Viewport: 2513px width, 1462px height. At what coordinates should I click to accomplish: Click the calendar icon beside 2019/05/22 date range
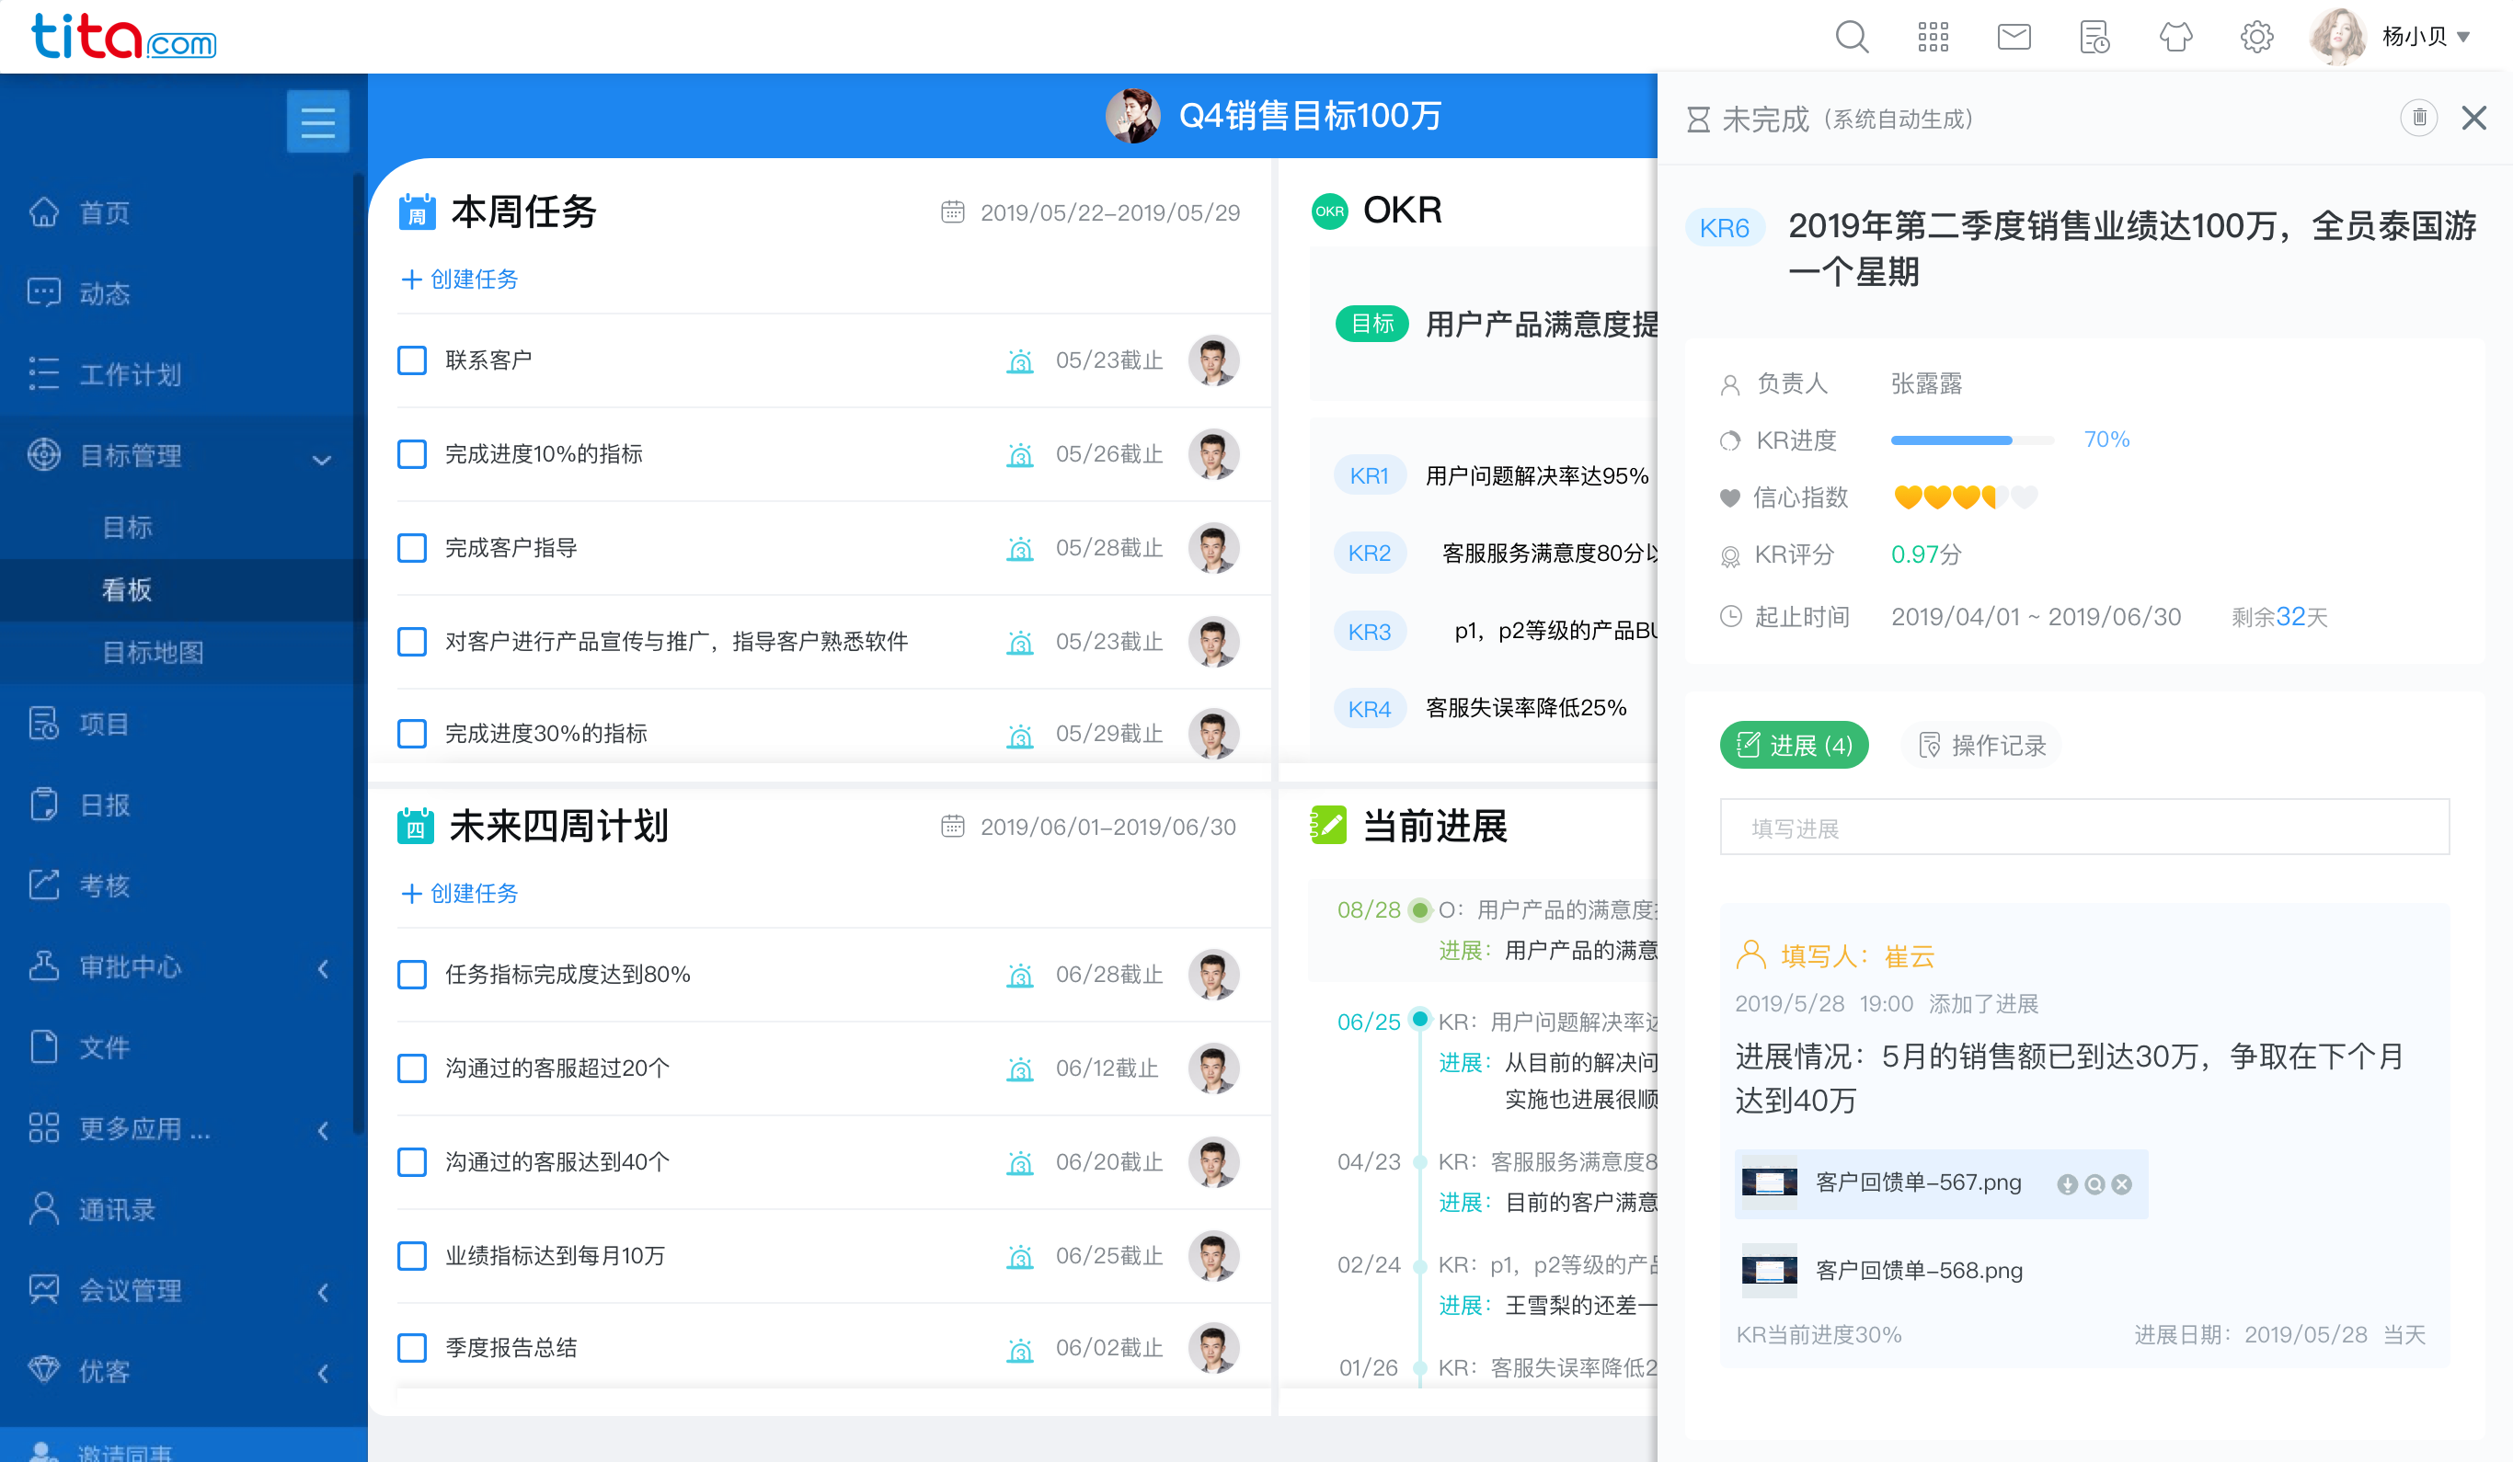point(952,212)
